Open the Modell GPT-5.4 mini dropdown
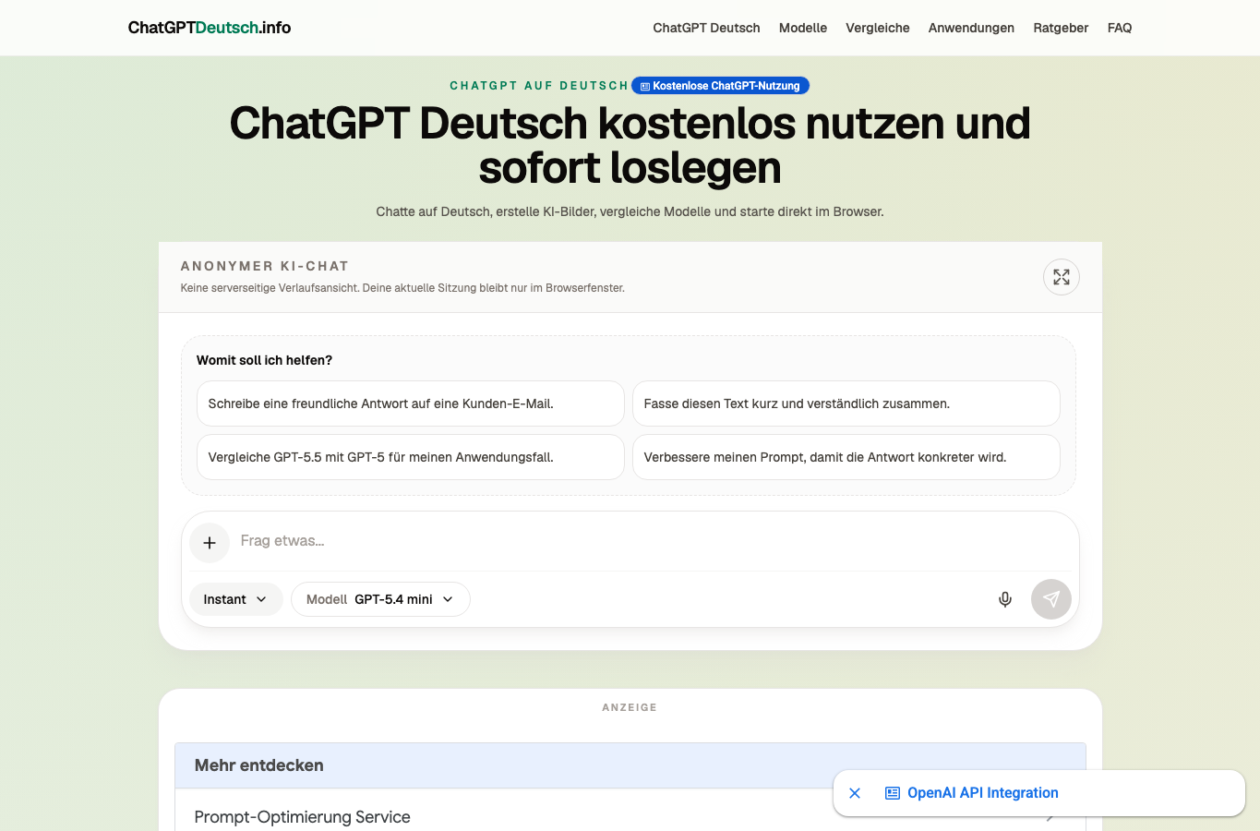Screen dimensions: 1260x831 (380, 599)
